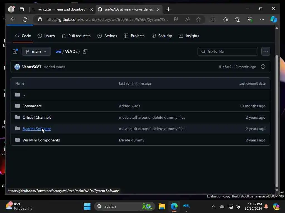The width and height of the screenshot is (285, 213).
Task: Open the Official Channels folder
Action: click(x=37, y=117)
